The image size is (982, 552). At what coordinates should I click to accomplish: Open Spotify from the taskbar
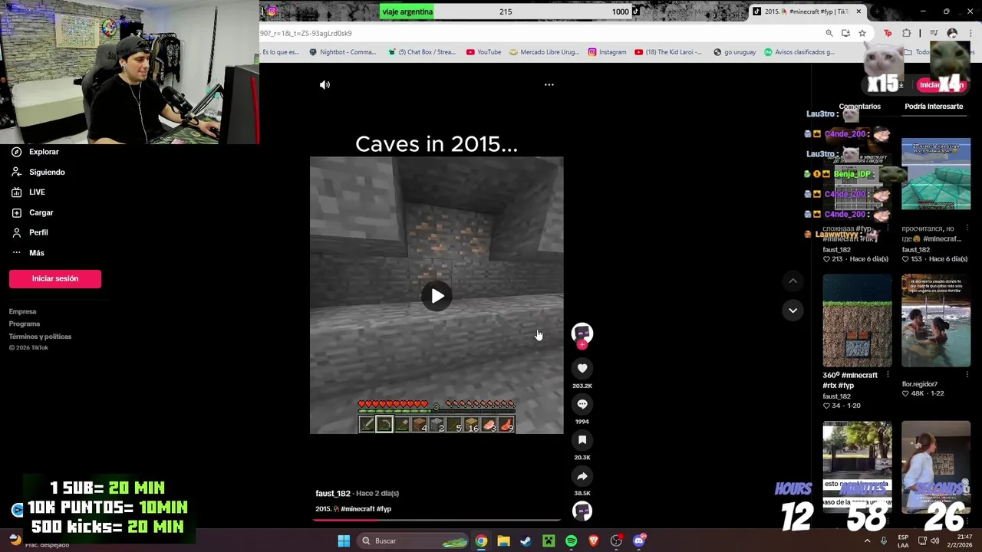pyautogui.click(x=571, y=541)
